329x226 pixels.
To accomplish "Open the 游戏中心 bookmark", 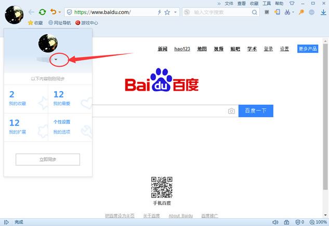I will point(87,23).
